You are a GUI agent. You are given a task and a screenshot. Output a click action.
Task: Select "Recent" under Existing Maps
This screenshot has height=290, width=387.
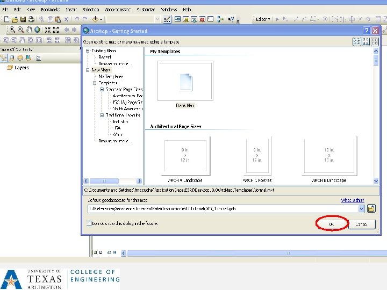tap(105, 57)
